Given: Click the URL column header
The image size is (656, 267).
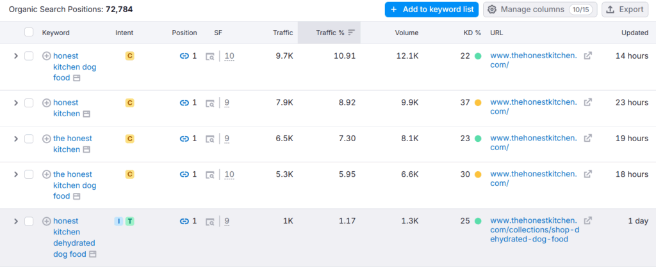Looking at the screenshot, I should 496,33.
